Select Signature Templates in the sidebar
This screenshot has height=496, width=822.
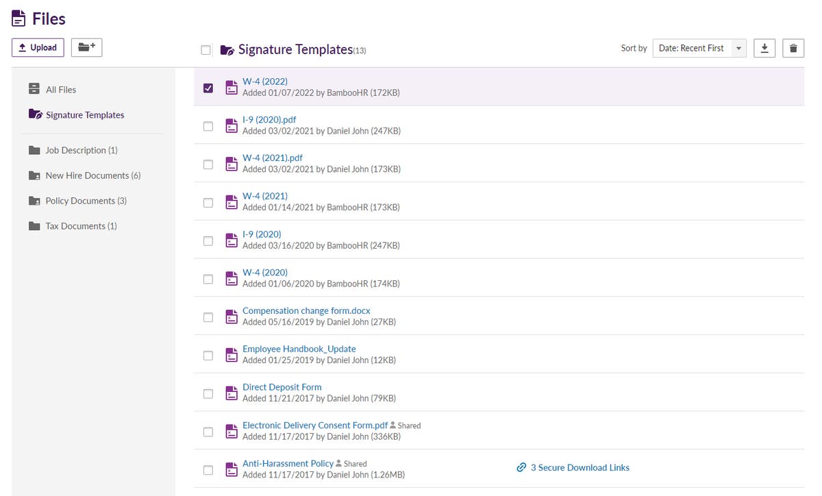[x=85, y=115]
